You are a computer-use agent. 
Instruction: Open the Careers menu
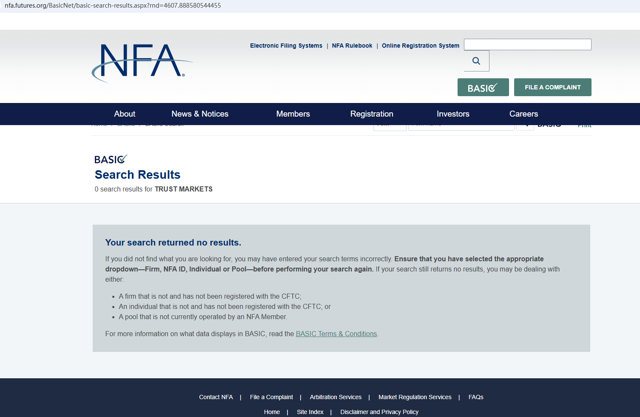click(x=523, y=114)
